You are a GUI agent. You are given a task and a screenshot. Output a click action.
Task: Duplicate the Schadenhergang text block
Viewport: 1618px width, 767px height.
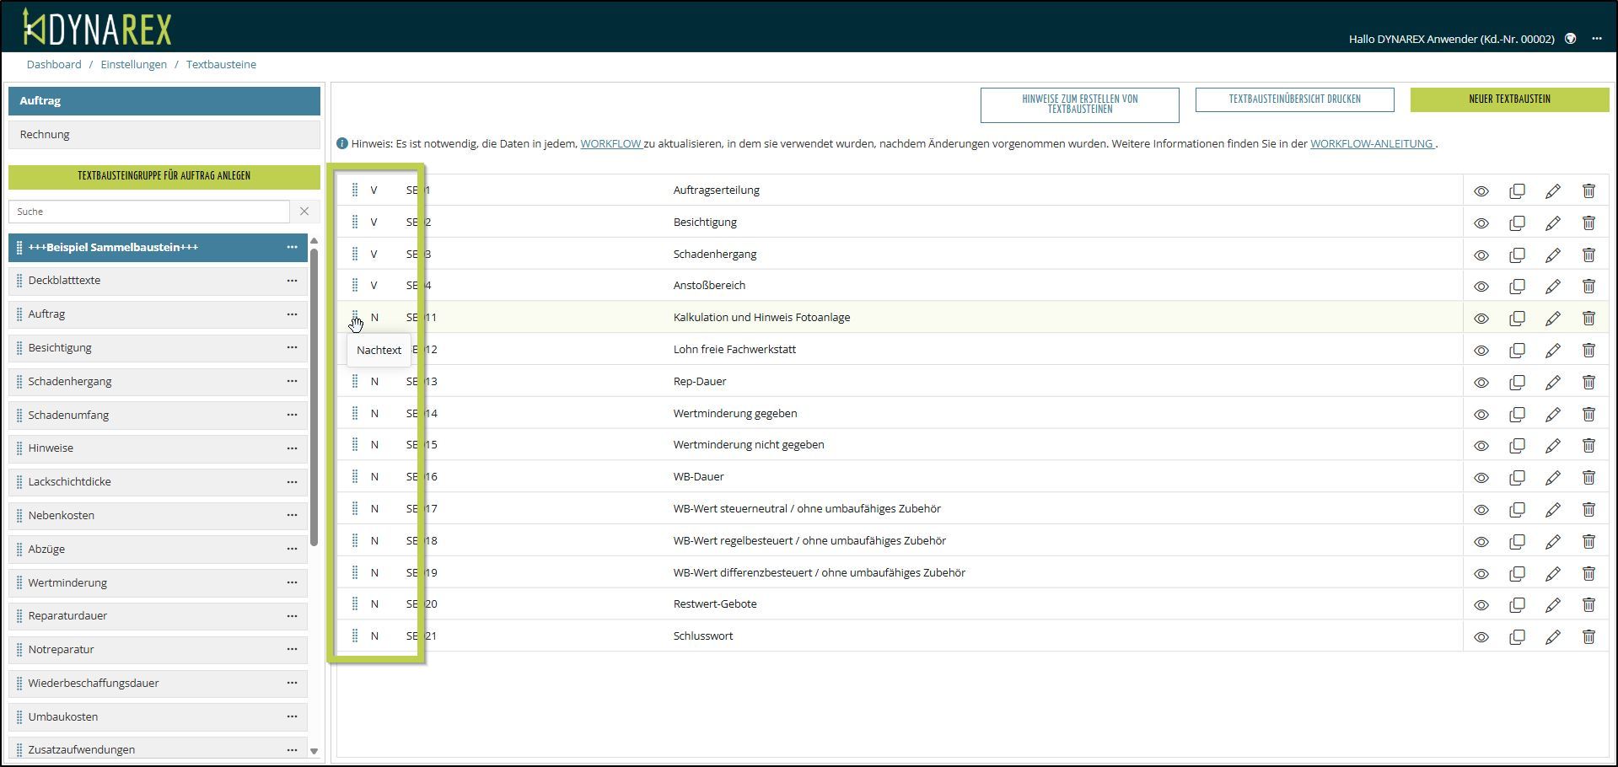point(1517,255)
